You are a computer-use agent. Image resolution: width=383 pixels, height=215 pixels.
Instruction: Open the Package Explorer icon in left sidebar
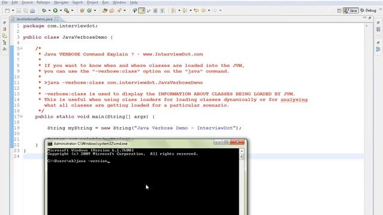coord(5,29)
